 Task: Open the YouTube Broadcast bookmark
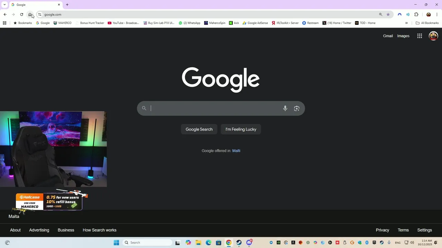pyautogui.click(x=123, y=23)
